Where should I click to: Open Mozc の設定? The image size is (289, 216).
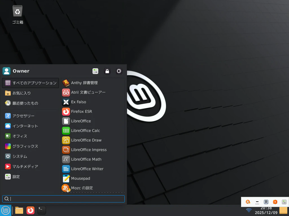pos(93,188)
